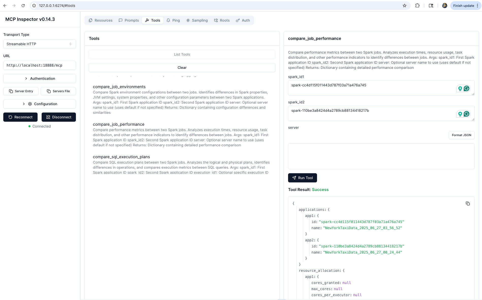Clear the tools list with Clear
The width and height of the screenshot is (482, 300).
tap(182, 68)
